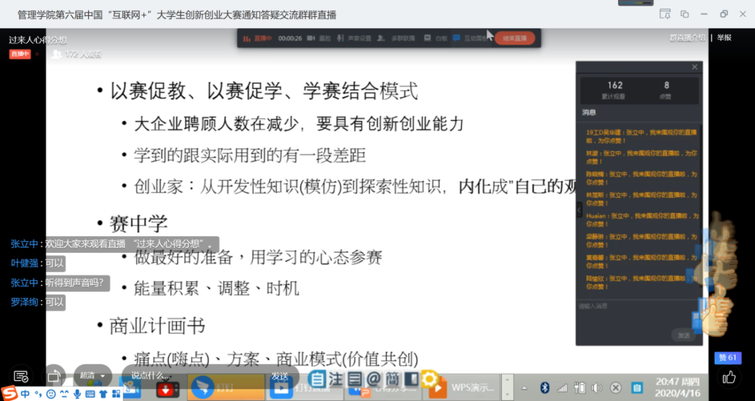Click the 结束直播 end broadcast button
This screenshot has height=401, width=755.
(515, 38)
